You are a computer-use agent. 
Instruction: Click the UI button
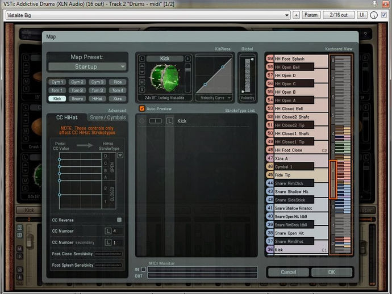coord(362,15)
